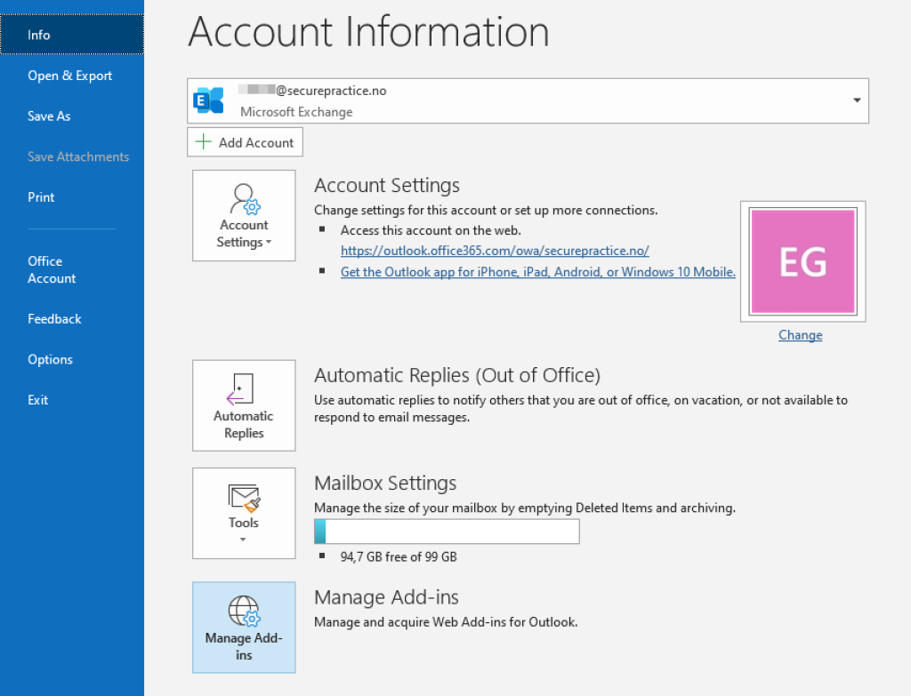Viewport: 911px width, 696px height.
Task: Switch to the Open & Export section
Action: pos(69,76)
